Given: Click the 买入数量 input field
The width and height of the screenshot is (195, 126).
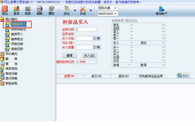Looking at the screenshot, I should (x=84, y=47).
